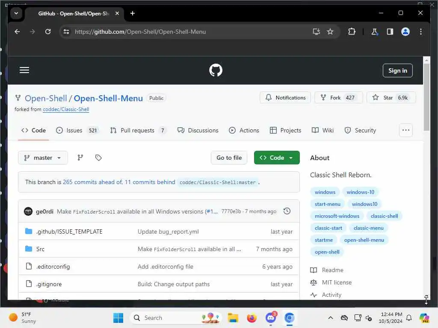The height and width of the screenshot is (328, 438).
Task: Click the install app icon in address bar
Action: [316, 32]
